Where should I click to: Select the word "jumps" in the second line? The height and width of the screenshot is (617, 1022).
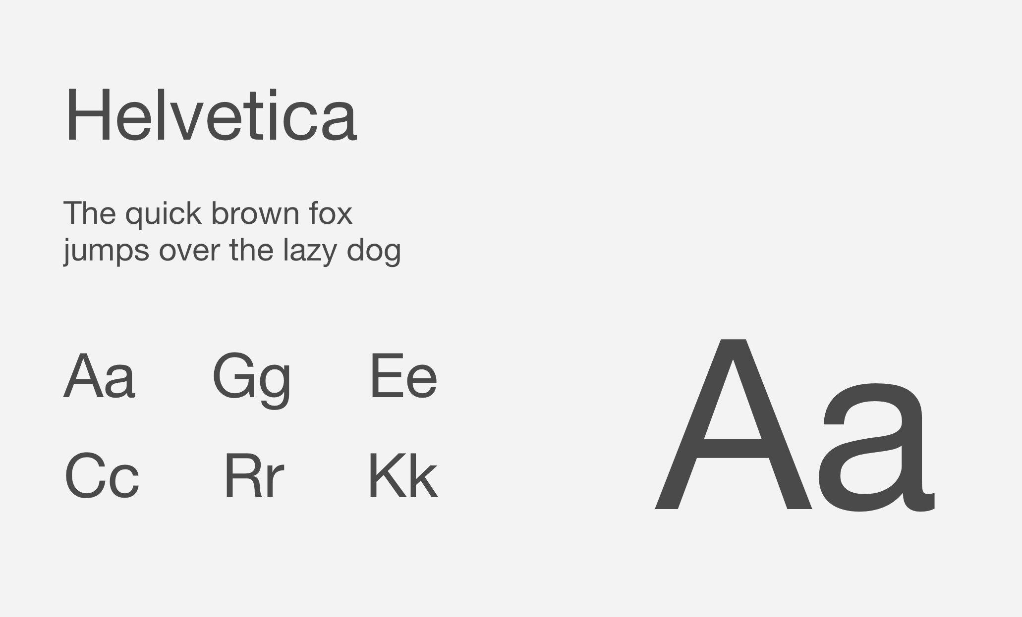(x=106, y=251)
